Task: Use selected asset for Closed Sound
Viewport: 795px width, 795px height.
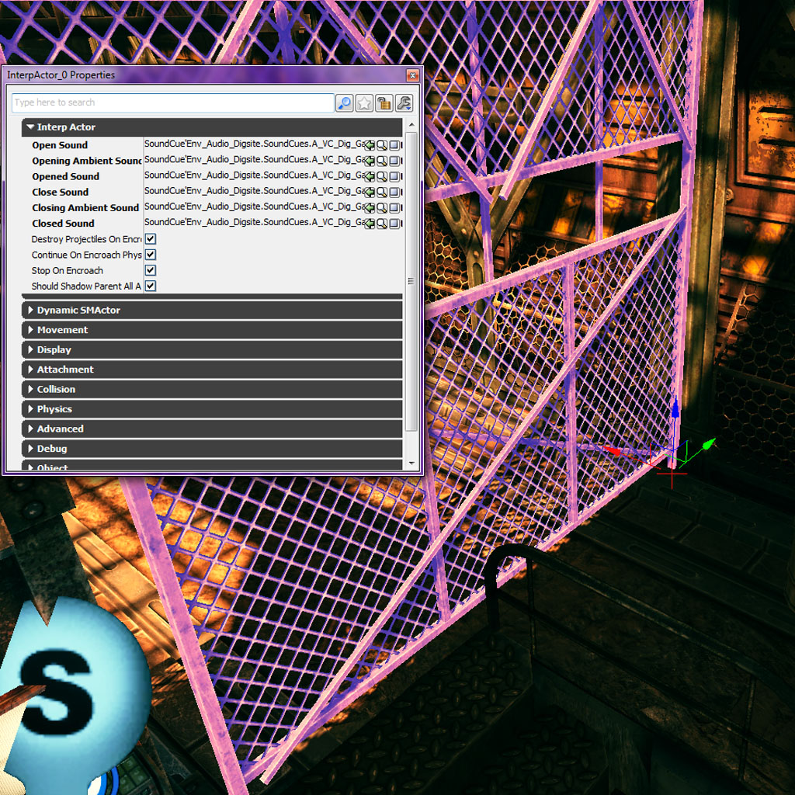Action: [370, 224]
